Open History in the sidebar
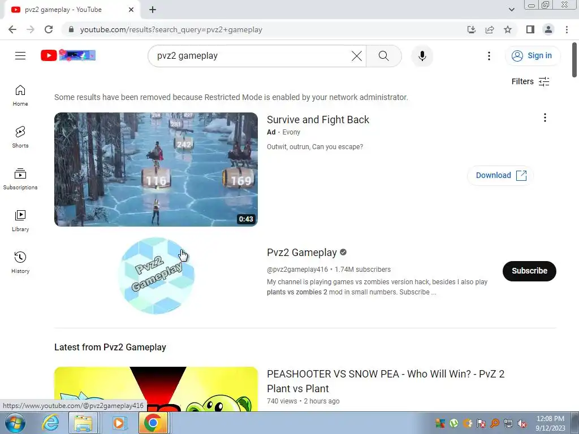The height and width of the screenshot is (434, 579). [20, 262]
